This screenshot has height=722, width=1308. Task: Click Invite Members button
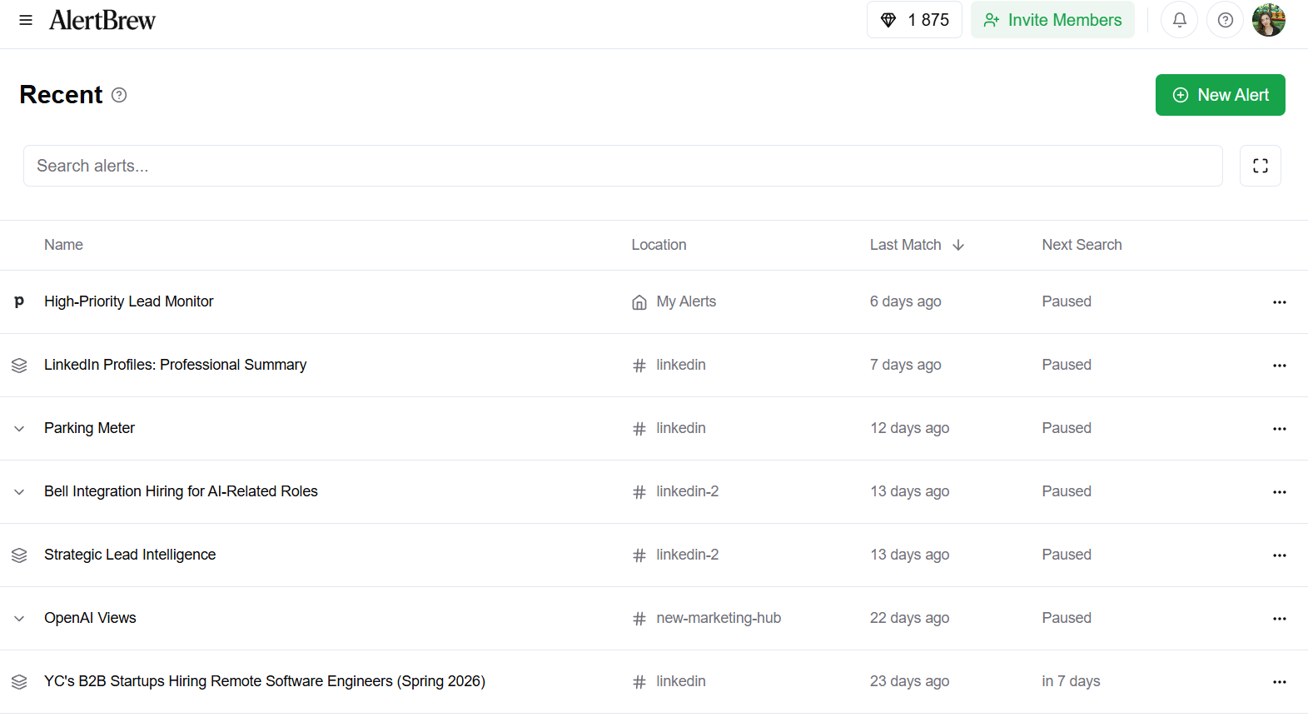(x=1052, y=20)
